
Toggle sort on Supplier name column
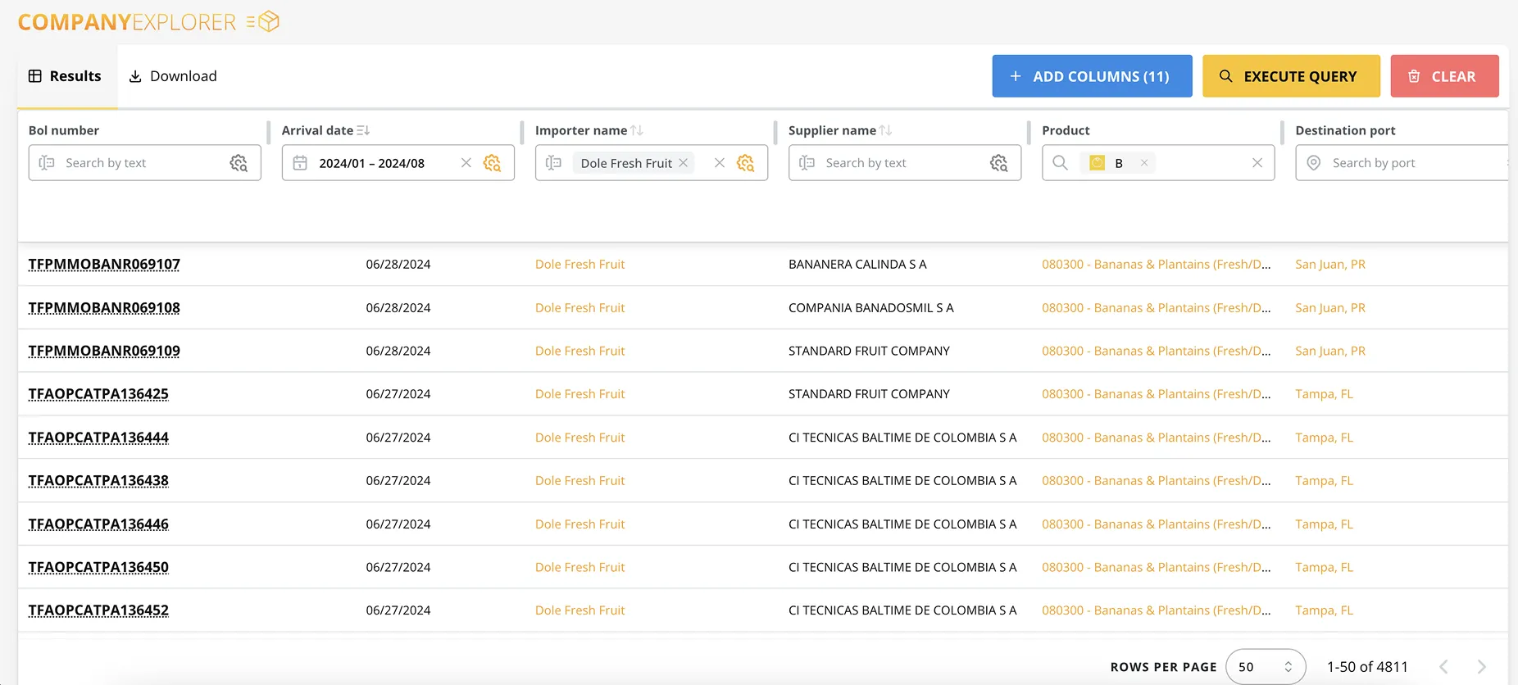pos(885,130)
